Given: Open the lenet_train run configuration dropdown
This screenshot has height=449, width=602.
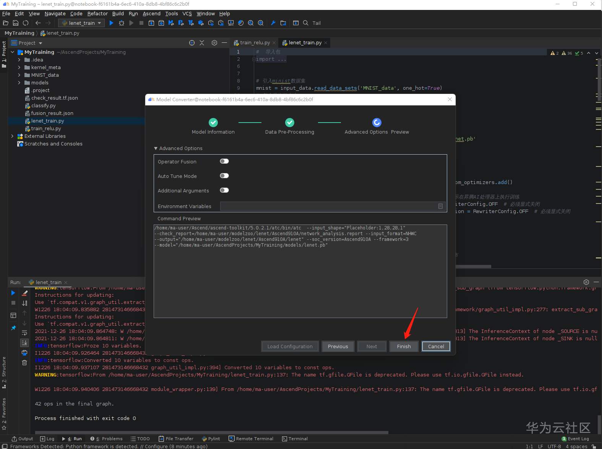Looking at the screenshot, I should click(x=81, y=23).
